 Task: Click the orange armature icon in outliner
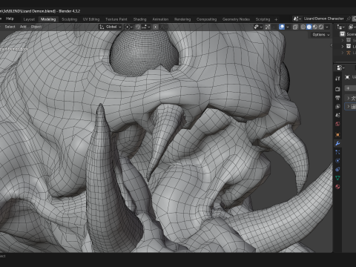(x=349, y=53)
